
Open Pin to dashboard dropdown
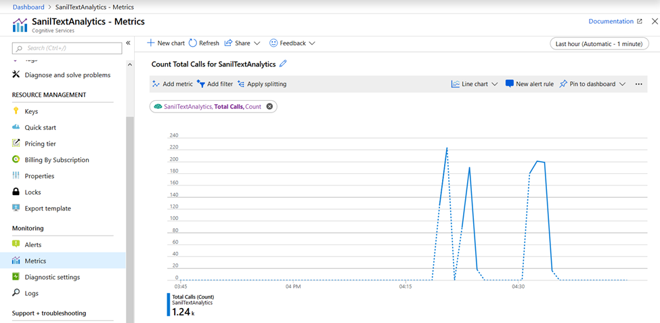593,84
